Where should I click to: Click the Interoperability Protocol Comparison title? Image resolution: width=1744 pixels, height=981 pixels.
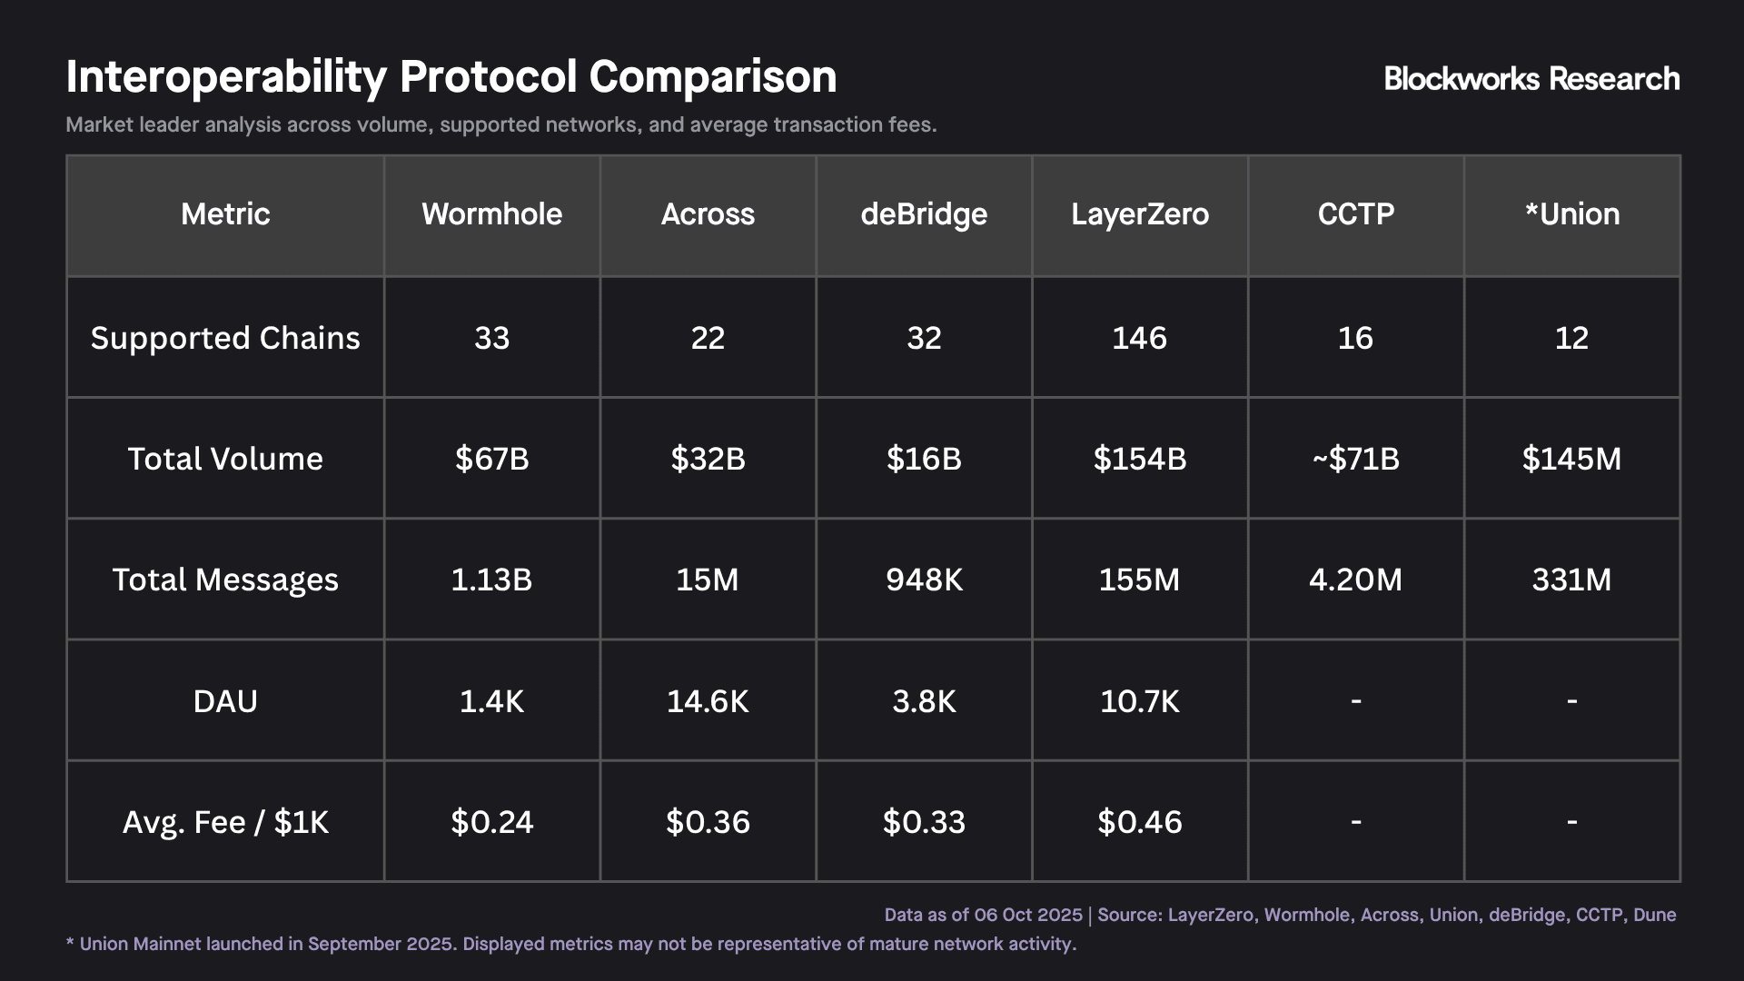(x=451, y=77)
